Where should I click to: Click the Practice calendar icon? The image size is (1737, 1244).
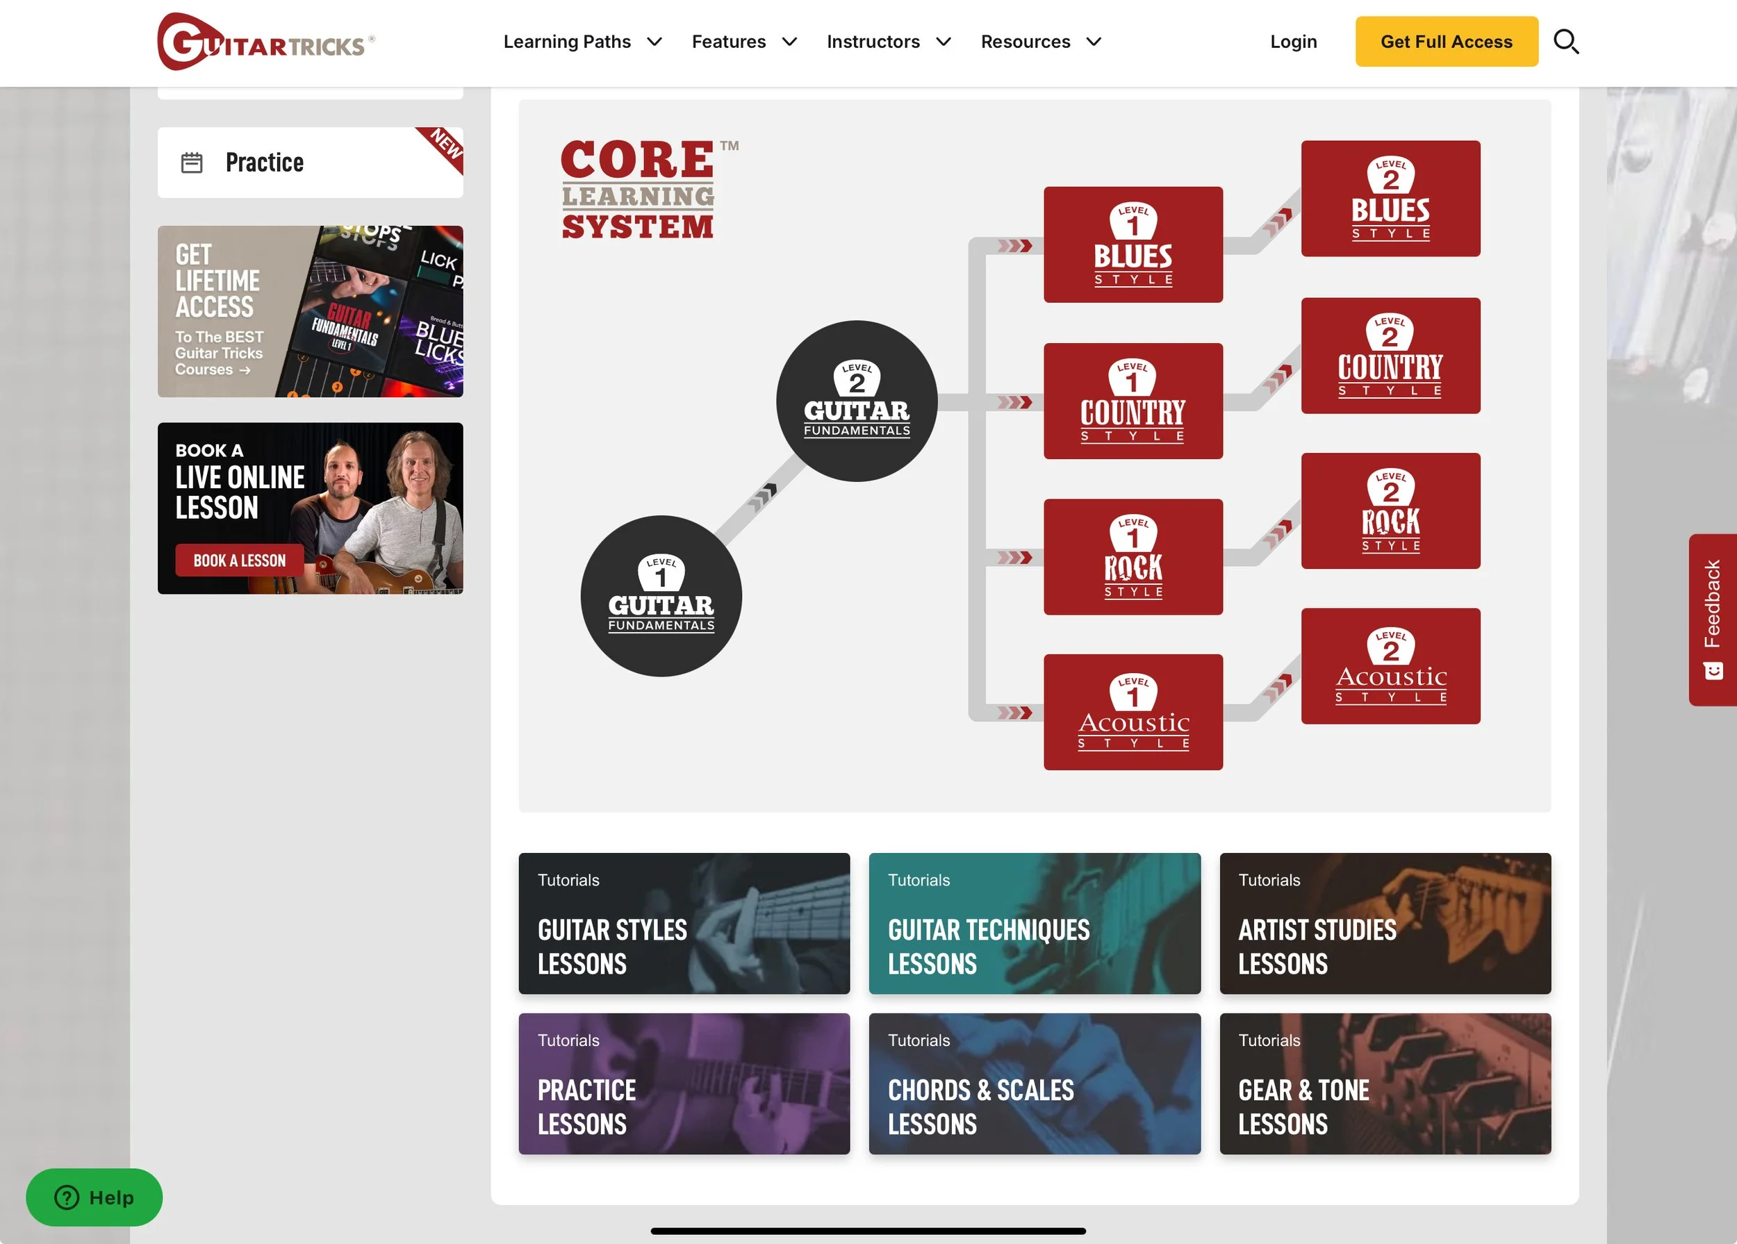pyautogui.click(x=192, y=163)
